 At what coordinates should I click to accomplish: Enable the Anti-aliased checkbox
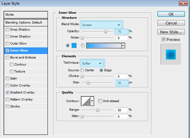coord(100,101)
